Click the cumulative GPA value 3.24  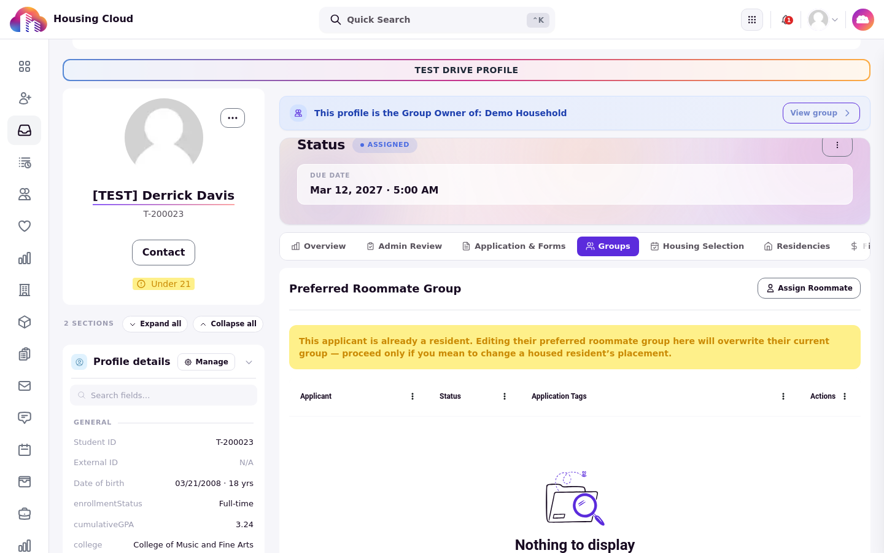pos(244,525)
